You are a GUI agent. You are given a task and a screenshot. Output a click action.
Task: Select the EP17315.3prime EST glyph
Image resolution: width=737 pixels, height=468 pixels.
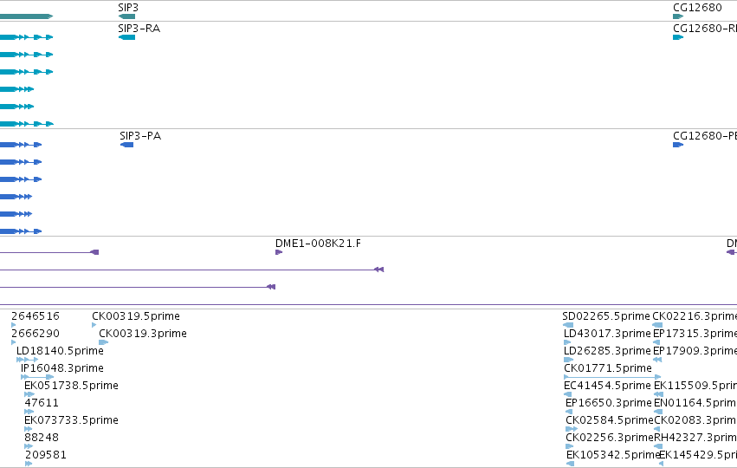coord(656,342)
